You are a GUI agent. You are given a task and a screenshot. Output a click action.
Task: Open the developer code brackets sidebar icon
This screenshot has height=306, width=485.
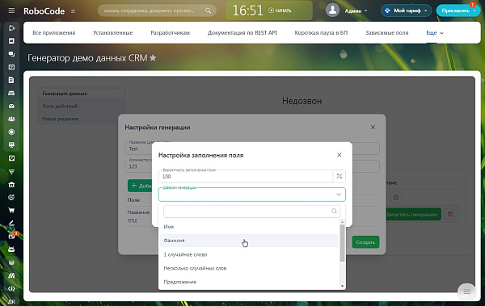(x=11, y=289)
